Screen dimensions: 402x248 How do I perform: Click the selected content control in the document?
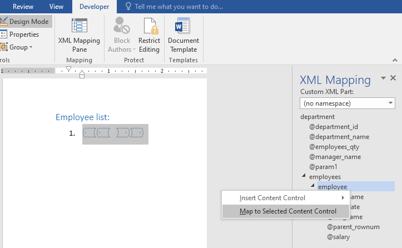point(115,134)
